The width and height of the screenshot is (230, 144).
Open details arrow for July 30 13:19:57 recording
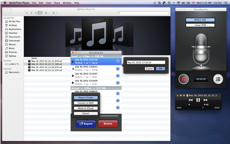(x=118, y=76)
